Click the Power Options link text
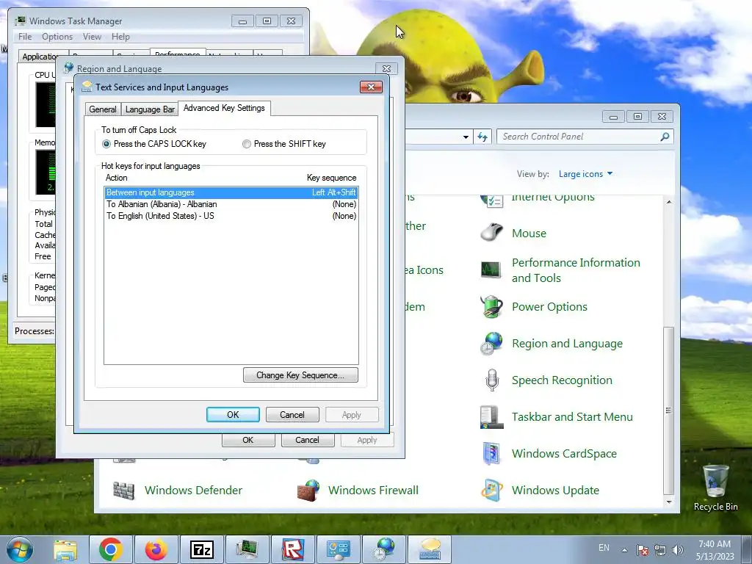This screenshot has height=564, width=752. (549, 307)
